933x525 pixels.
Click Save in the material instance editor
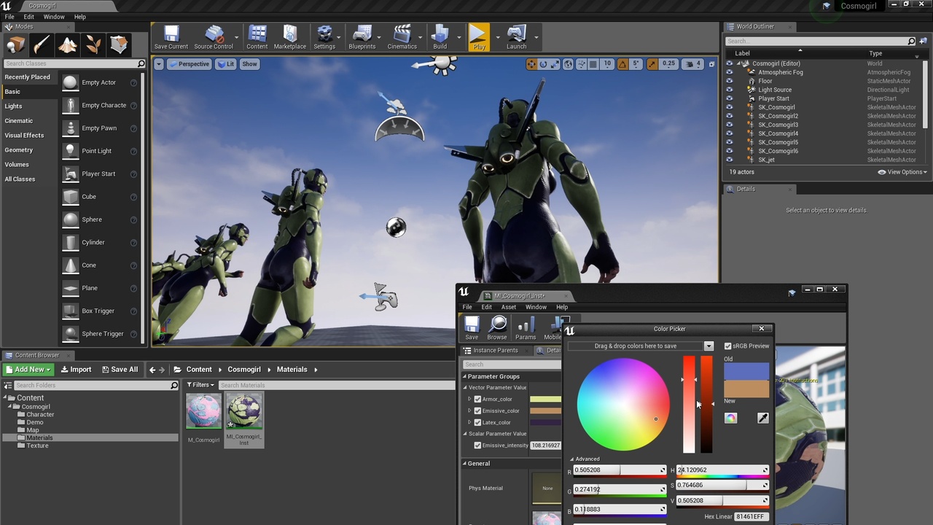(x=472, y=328)
